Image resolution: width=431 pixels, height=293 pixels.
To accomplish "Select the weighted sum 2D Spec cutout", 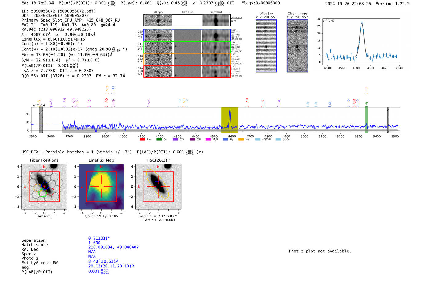I will point(158,20).
